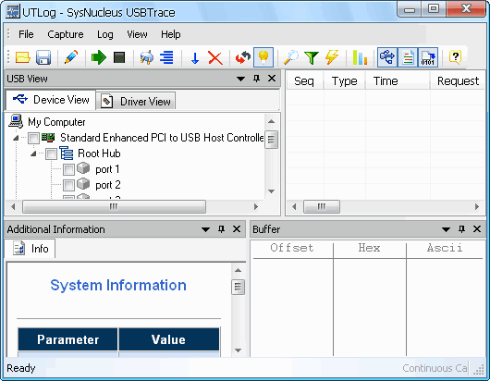490x381 pixels.
Task: Click the Seq column header
Action: coord(305,81)
